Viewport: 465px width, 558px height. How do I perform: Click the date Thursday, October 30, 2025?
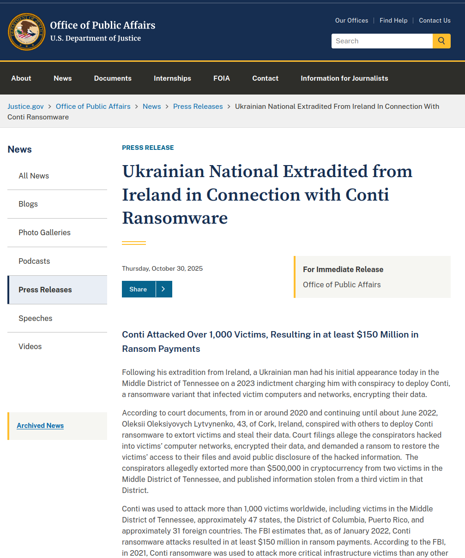162,268
